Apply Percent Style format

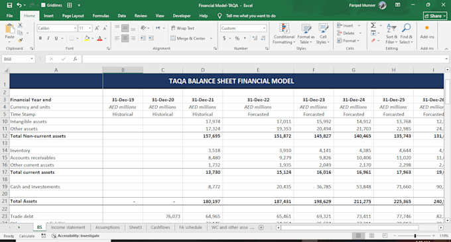[x=237, y=38]
